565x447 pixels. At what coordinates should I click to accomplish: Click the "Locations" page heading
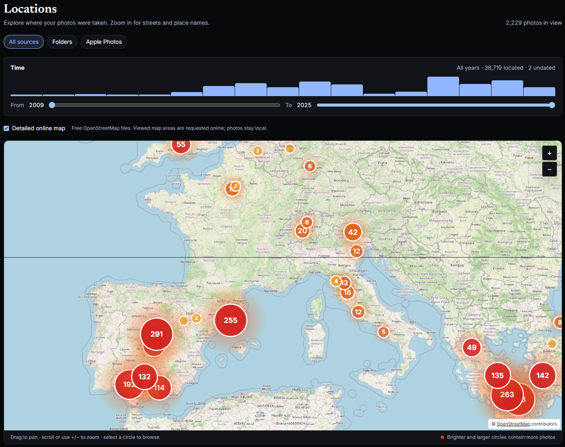(30, 9)
